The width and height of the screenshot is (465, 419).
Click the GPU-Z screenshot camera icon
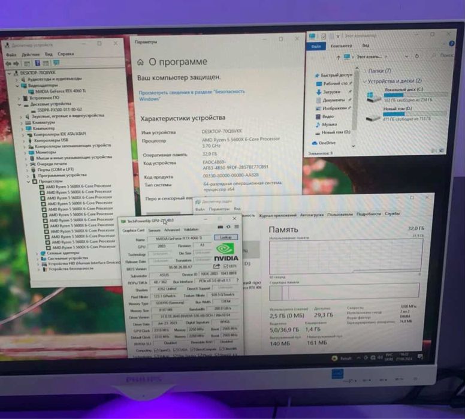coord(220,227)
